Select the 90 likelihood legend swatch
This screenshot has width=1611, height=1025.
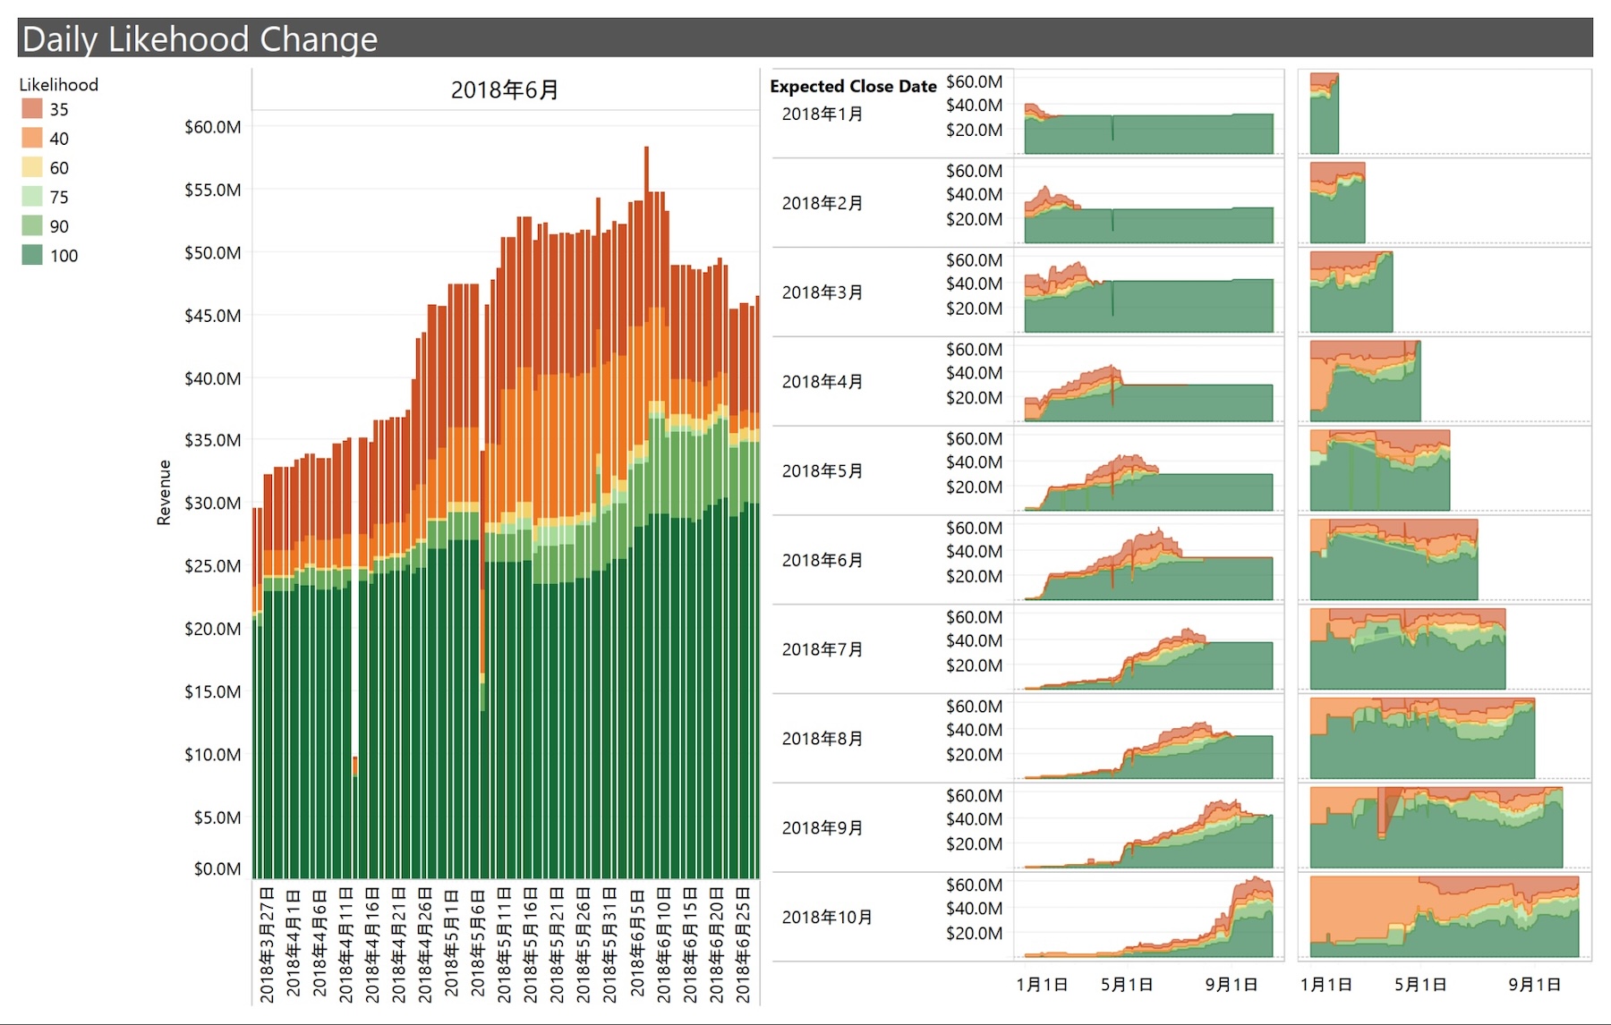coord(32,226)
